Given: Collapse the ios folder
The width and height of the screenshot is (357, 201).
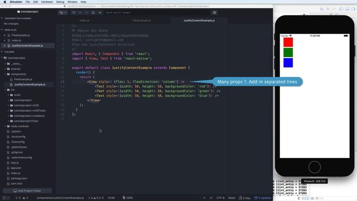Looking at the screenshot, I should tap(5, 90).
